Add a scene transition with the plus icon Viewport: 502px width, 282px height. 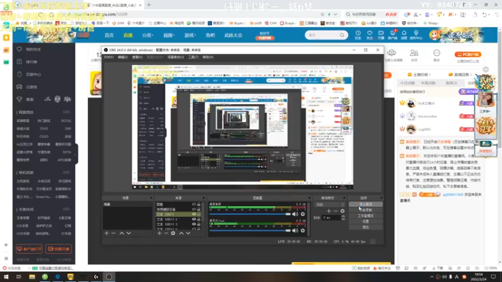329,211
